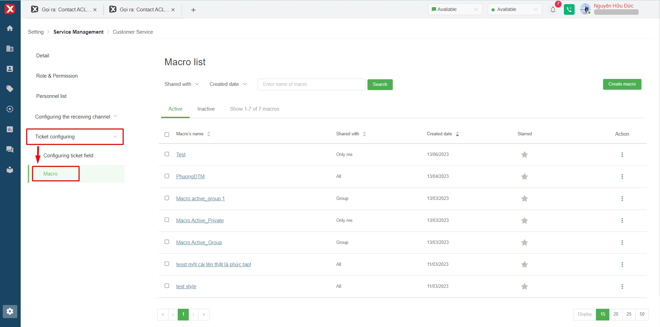Tick the select-all macros checkbox

coord(167,134)
